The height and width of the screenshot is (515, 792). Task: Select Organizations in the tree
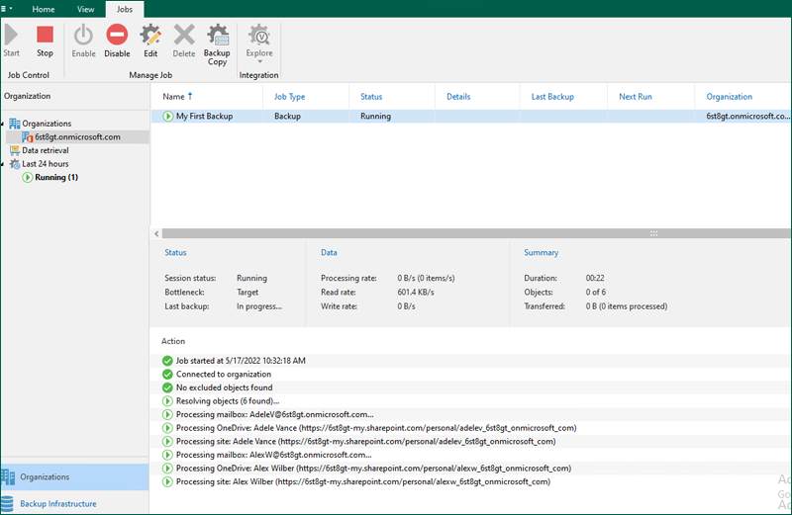point(47,124)
